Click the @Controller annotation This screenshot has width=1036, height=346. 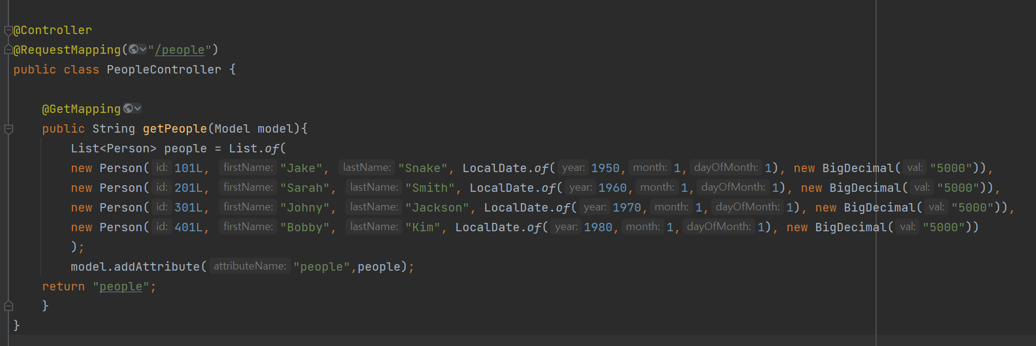53,30
